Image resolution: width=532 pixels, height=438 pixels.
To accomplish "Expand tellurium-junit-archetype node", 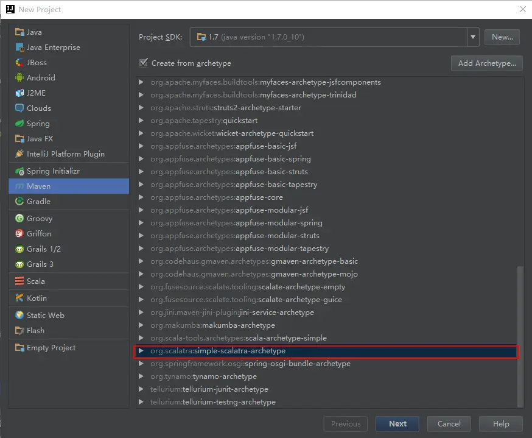I will click(141, 389).
